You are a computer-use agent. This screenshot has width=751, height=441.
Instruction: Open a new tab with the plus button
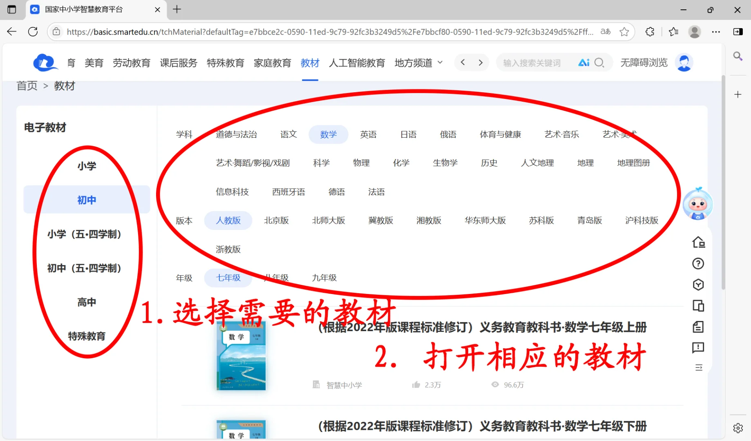(x=177, y=9)
